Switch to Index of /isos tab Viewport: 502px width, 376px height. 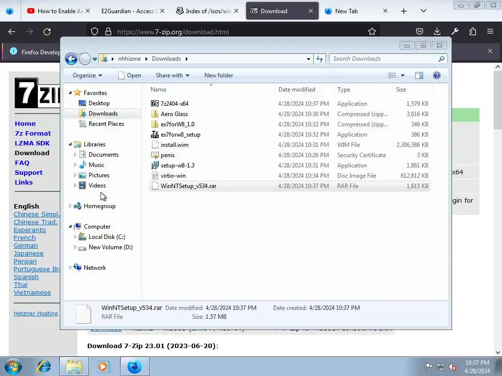click(207, 11)
